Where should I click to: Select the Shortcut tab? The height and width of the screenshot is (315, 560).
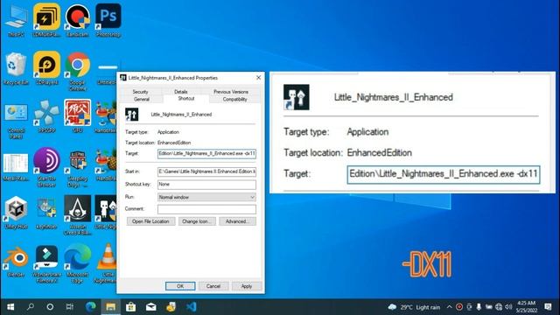pos(186,99)
